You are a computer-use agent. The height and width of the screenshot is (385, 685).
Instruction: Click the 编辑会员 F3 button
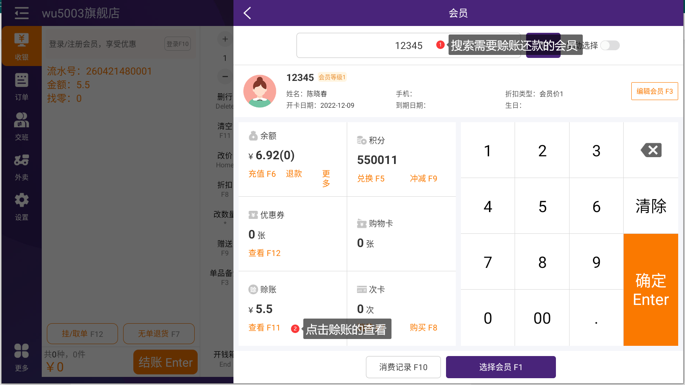[654, 91]
